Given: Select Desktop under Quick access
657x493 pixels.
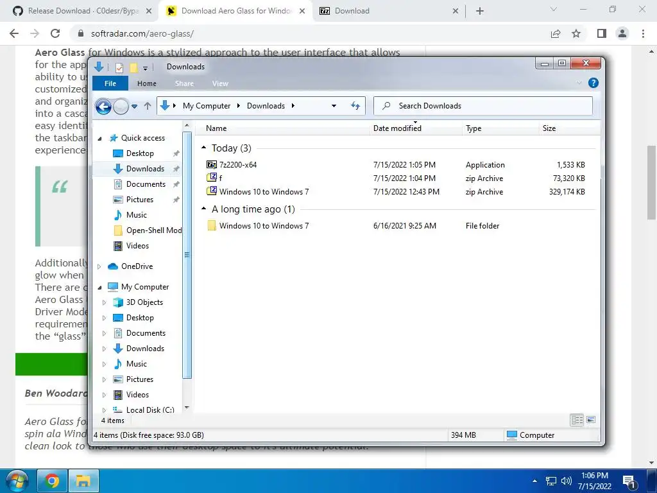Looking at the screenshot, I should click(x=140, y=153).
